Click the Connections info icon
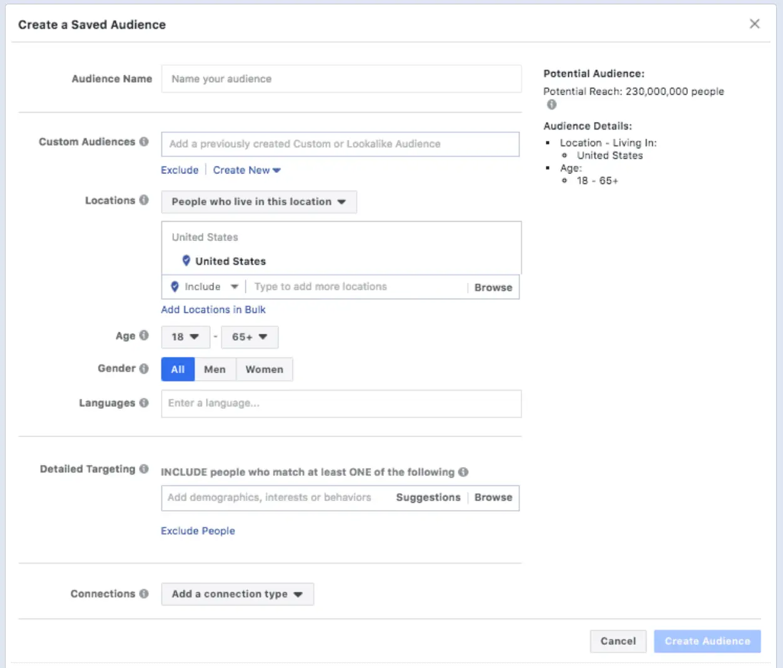This screenshot has height=668, width=783. (144, 593)
